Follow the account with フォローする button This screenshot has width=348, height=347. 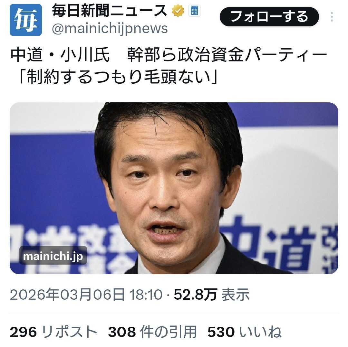tap(269, 17)
